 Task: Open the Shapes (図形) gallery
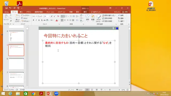tap(87, 18)
